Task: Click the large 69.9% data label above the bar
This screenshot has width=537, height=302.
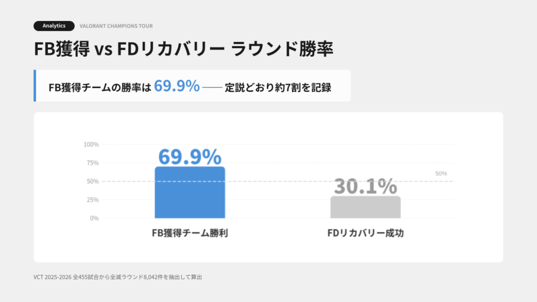Action: pyautogui.click(x=190, y=157)
